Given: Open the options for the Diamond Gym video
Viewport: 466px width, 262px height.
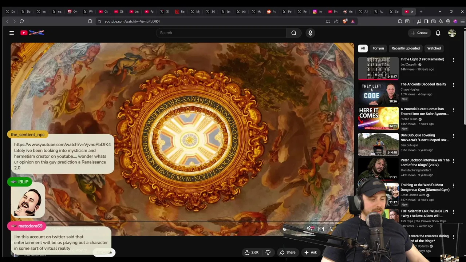Looking at the screenshot, I should click(453, 186).
